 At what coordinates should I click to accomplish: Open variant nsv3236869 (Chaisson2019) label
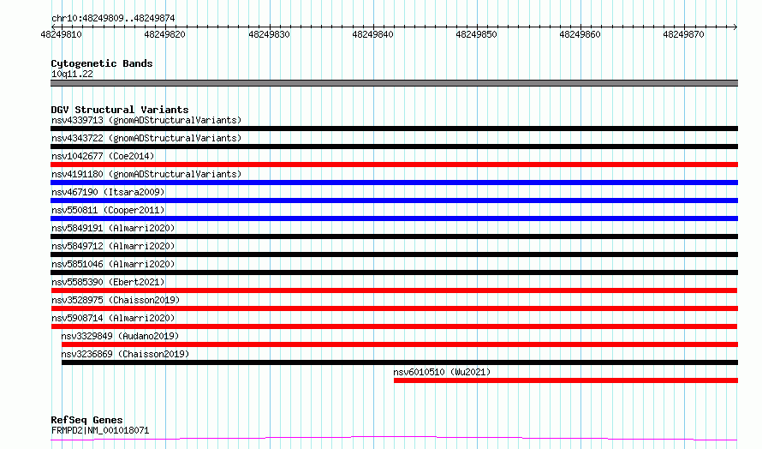(125, 354)
